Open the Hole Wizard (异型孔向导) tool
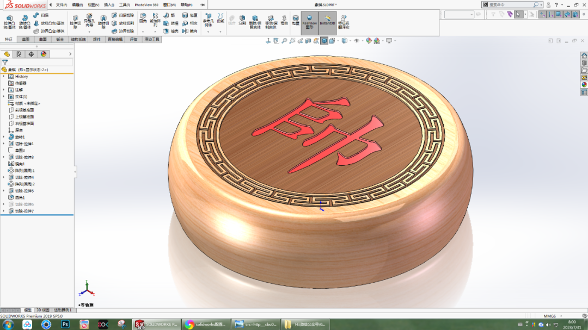 coord(89,21)
